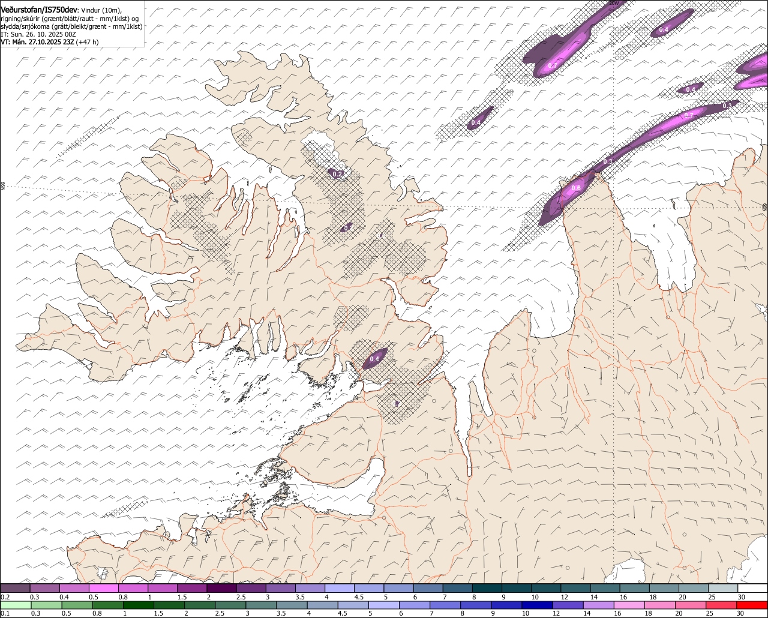768x618 pixels.
Task: Click the 14 value in the upper legend row
Action: coord(593,597)
